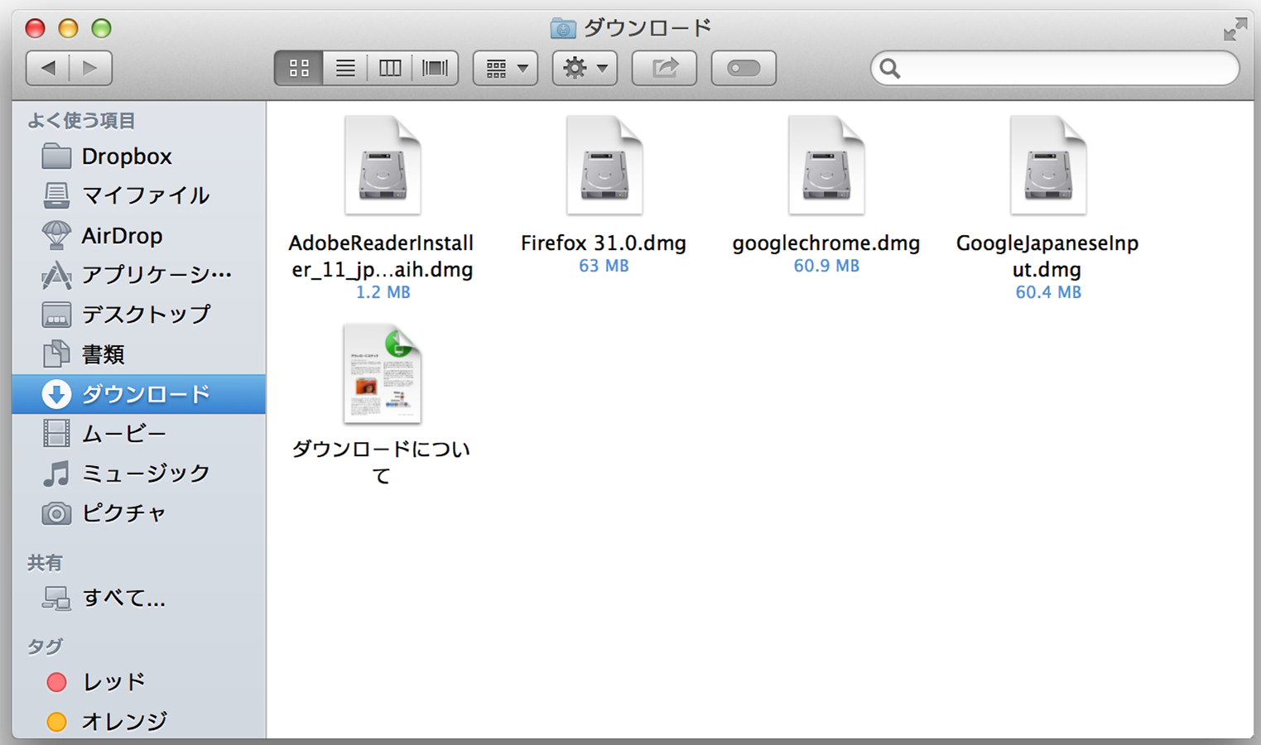Image resolution: width=1261 pixels, height=745 pixels.
Task: Open the Share button in the toolbar
Action: [664, 68]
